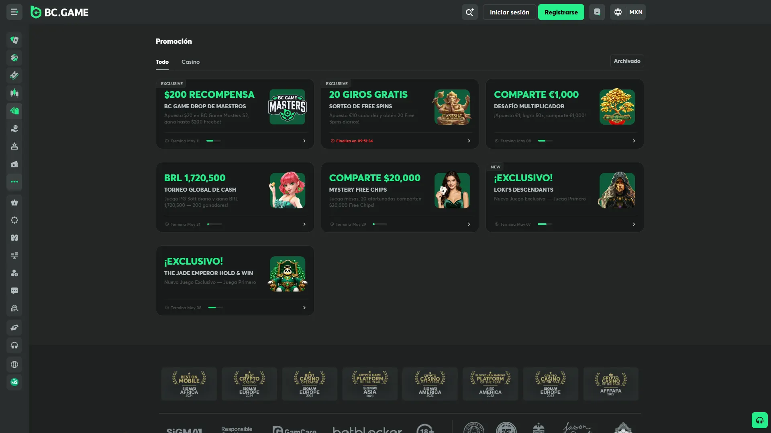Viewport: 771px width, 433px height.
Task: Open the star ticket sidebar icon
Action: click(x=14, y=164)
